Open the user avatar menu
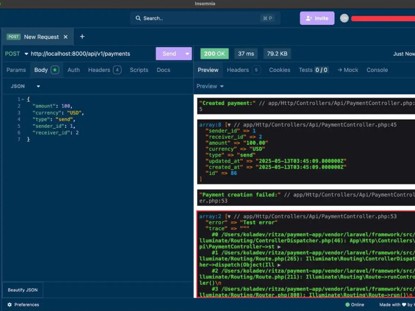Viewport: 415px width, 311px height. (x=344, y=18)
